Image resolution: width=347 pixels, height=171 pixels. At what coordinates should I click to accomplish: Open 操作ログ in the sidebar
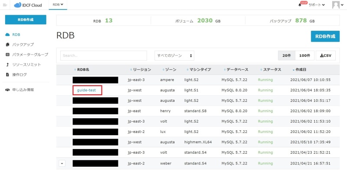pyautogui.click(x=19, y=74)
